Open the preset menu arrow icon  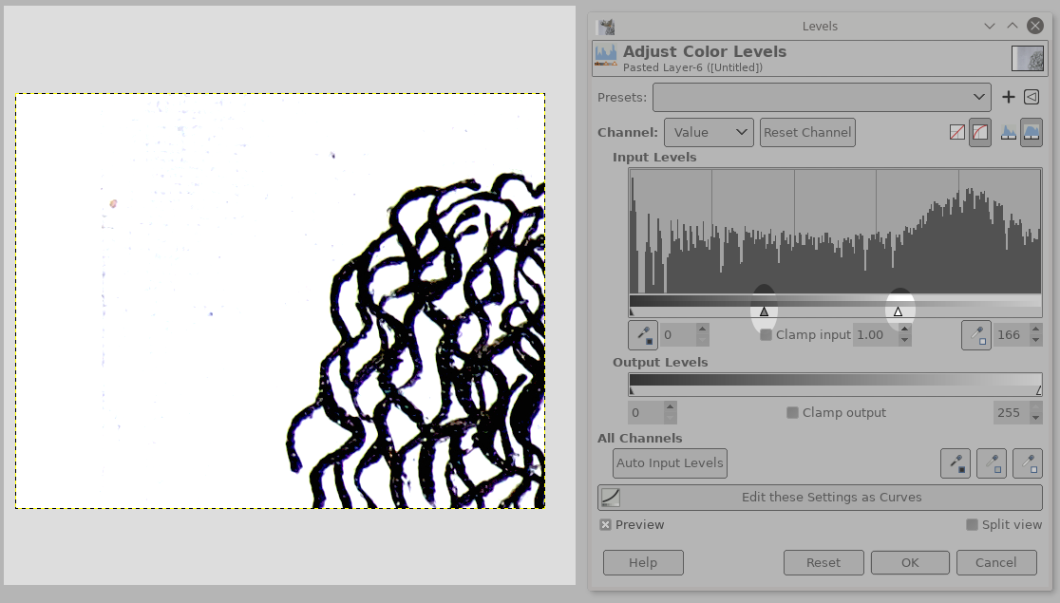click(1032, 98)
